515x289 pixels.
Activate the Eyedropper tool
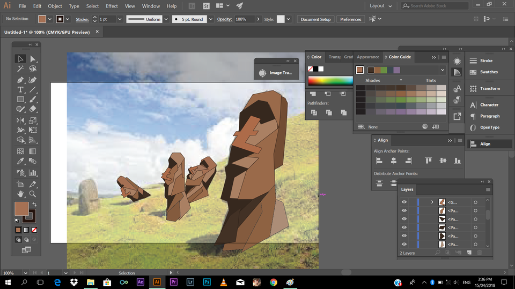click(20, 161)
